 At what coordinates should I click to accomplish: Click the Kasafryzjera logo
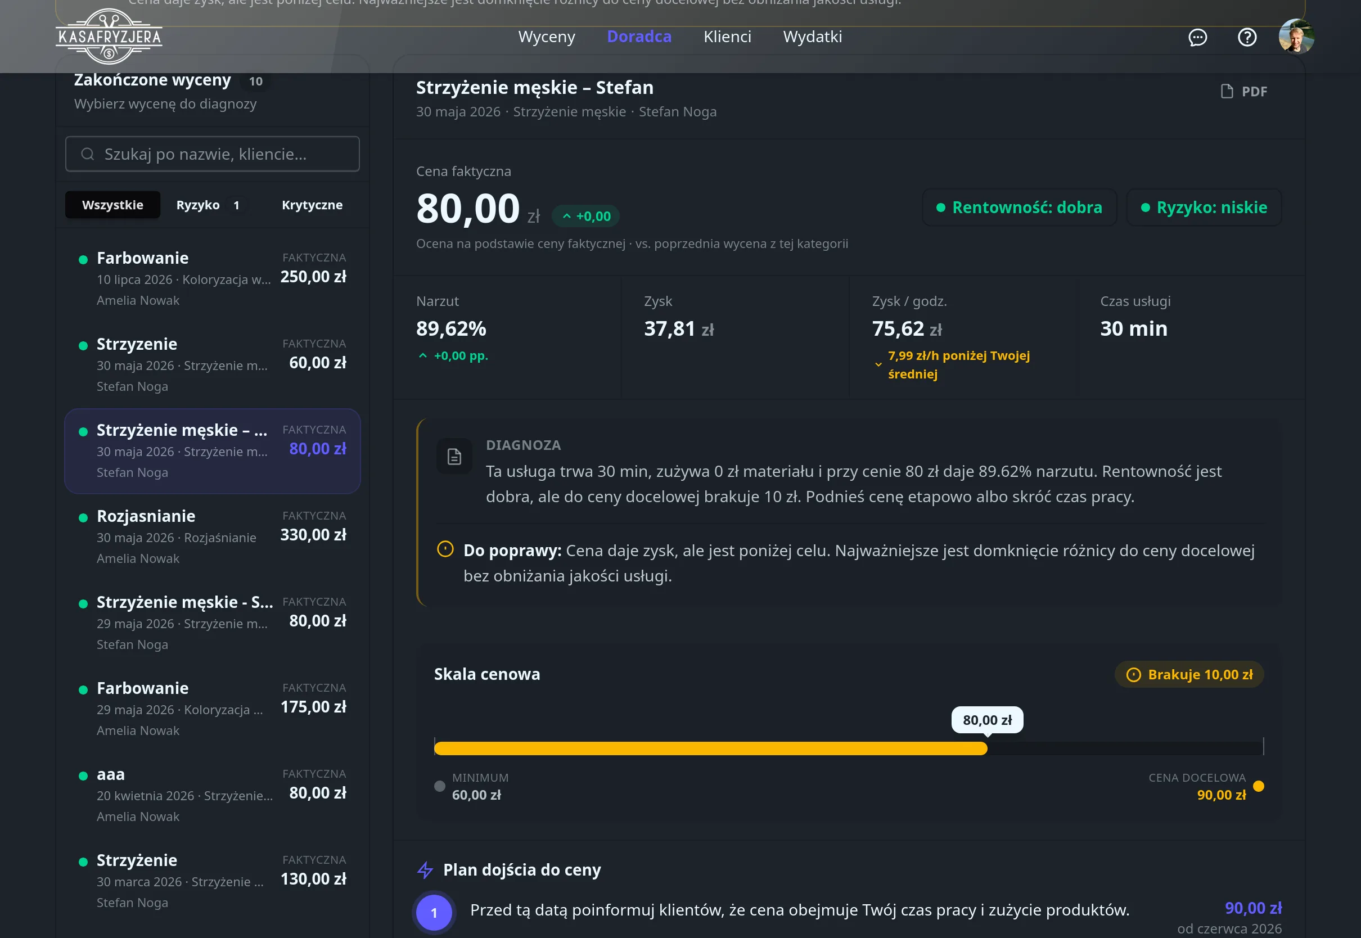click(x=109, y=37)
